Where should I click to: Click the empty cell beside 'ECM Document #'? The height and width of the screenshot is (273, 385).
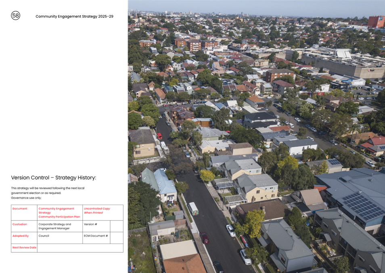coord(117,238)
